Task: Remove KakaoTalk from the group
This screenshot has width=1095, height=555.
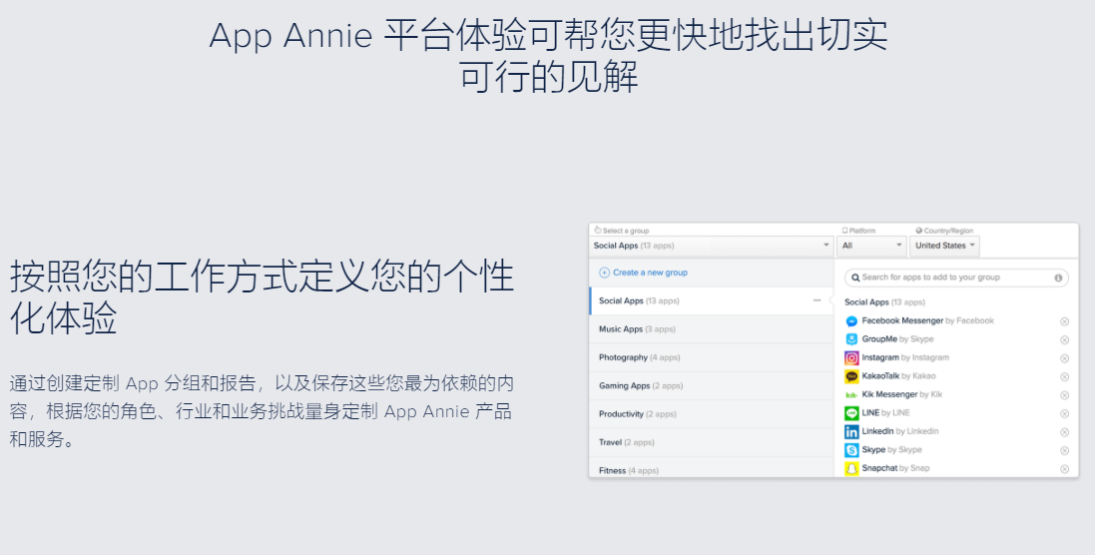Action: (1064, 377)
